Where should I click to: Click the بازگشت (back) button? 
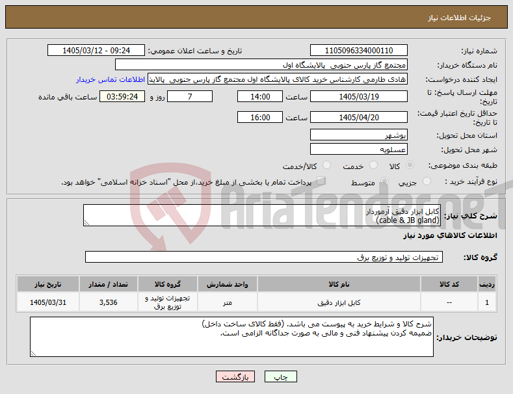[235, 376]
